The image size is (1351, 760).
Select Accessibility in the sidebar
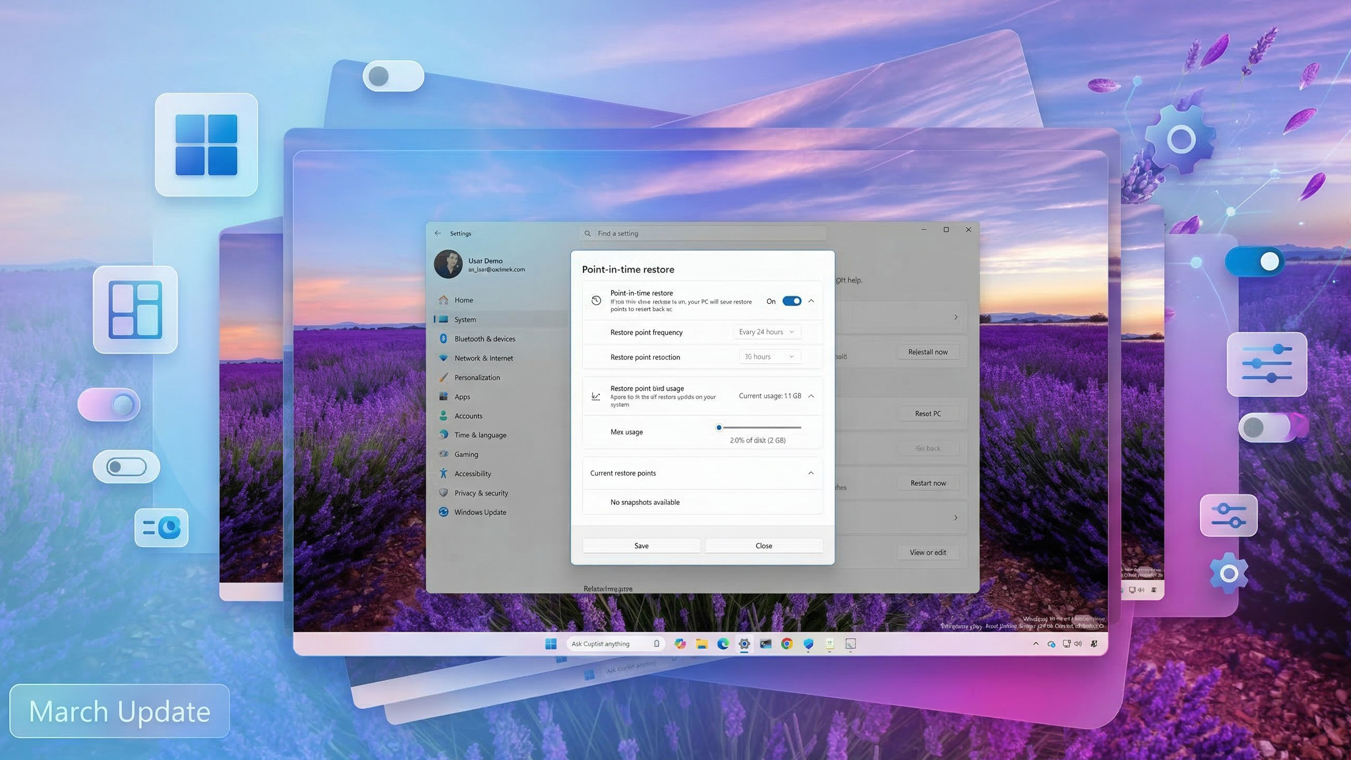coord(472,473)
